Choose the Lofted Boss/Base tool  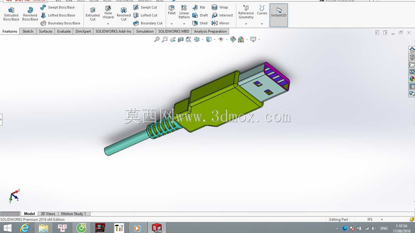[58, 15]
